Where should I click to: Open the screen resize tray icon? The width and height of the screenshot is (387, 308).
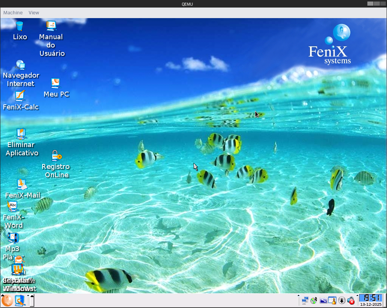point(323,300)
